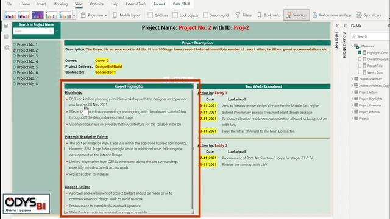
Task: Select Project No. 8 radio button
Action: (x=14, y=84)
